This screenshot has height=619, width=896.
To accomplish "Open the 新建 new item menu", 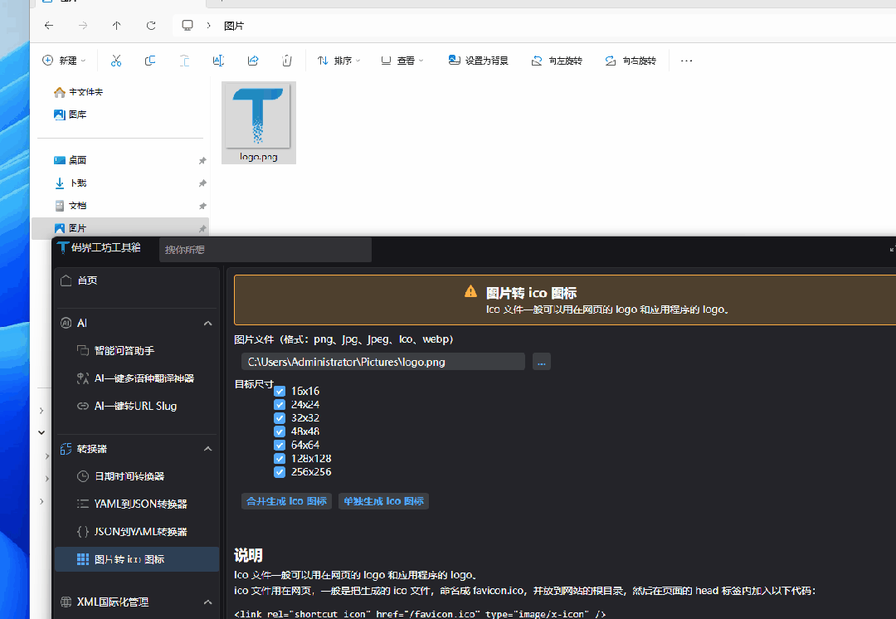I will (x=64, y=61).
